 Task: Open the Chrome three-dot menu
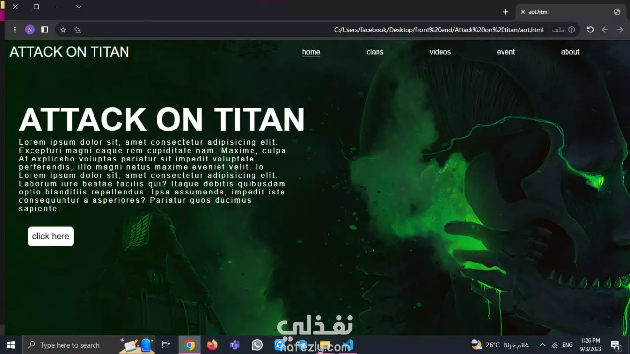click(15, 30)
